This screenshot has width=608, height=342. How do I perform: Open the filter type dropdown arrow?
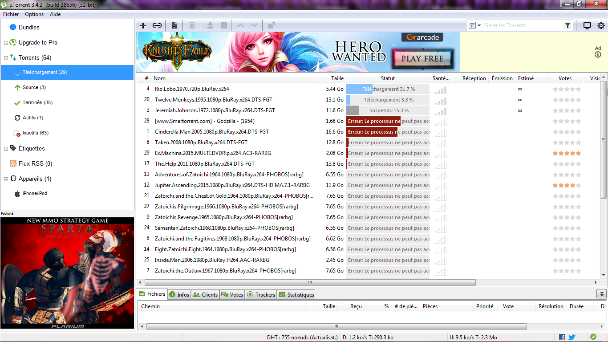click(x=479, y=25)
